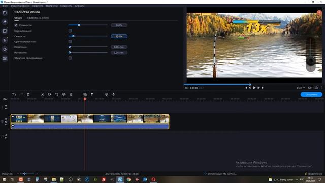
Task: Adjust the Исчезание fade-out slider
Action: click(88, 53)
